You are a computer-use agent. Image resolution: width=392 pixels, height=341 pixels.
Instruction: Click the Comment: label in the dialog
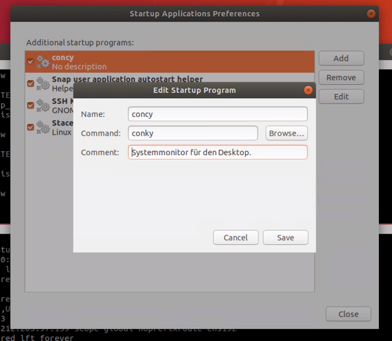[x=100, y=152]
